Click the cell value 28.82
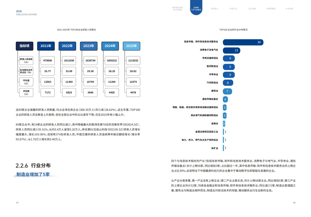This screenshot has height=217, width=311. [x=133, y=71]
